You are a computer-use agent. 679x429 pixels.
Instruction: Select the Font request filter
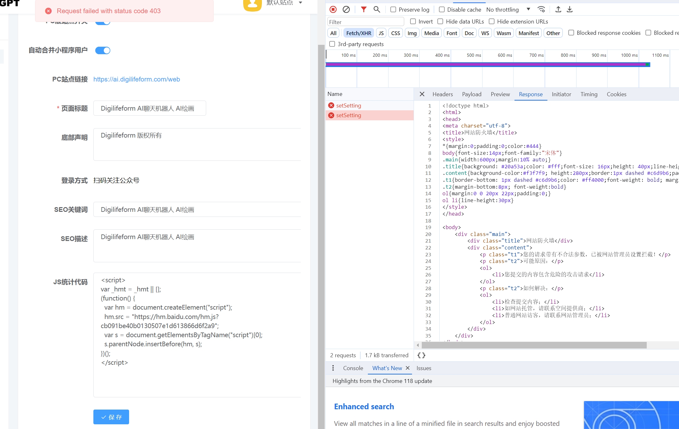click(452, 33)
